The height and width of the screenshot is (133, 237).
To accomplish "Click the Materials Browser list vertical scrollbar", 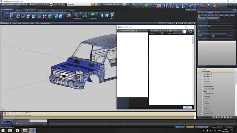I will coord(193,70).
